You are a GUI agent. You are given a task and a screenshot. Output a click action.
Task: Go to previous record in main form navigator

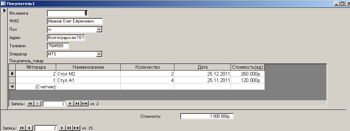point(29,128)
